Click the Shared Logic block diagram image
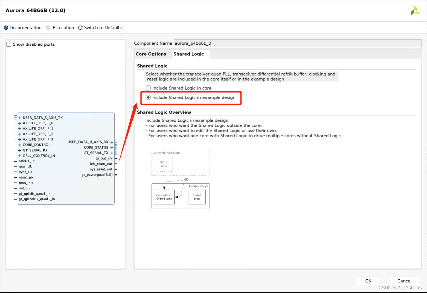 180,180
